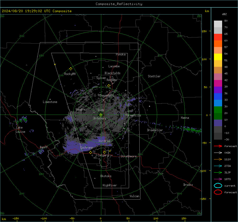Select the magenta 18TS arrow in legend
Screen dimensions: 238x222
coord(218,179)
